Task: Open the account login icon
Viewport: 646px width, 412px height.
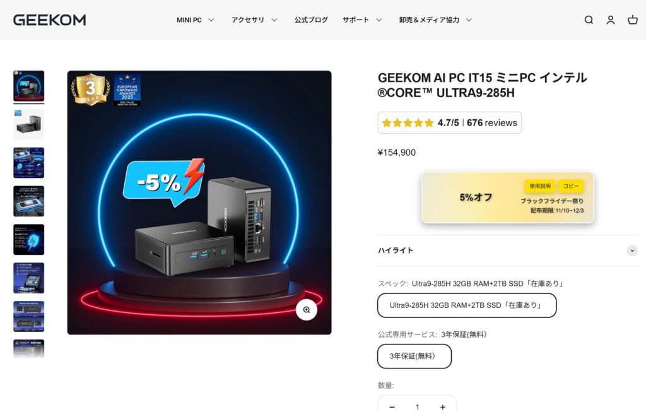Action: pyautogui.click(x=610, y=20)
